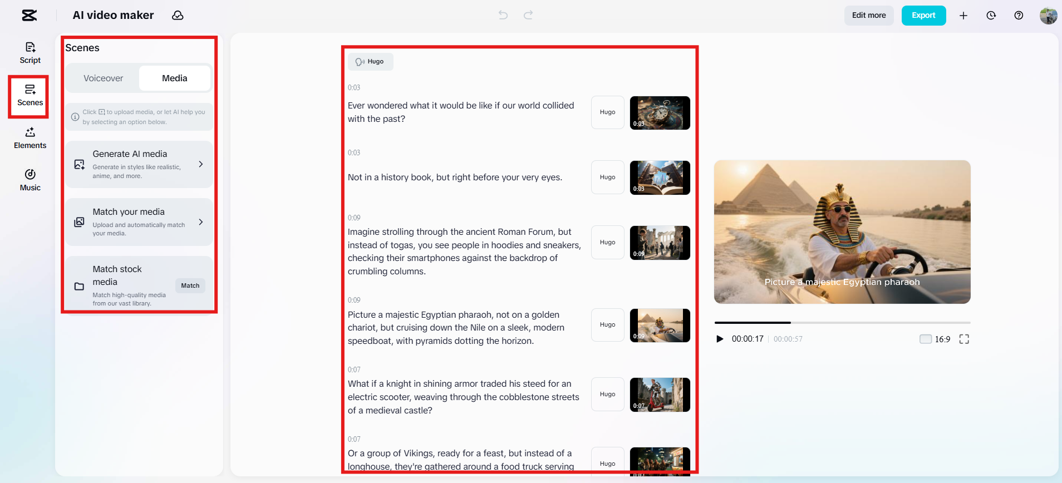
Task: Edit the 'Ever wondered what it would be like' text
Action: click(x=461, y=112)
